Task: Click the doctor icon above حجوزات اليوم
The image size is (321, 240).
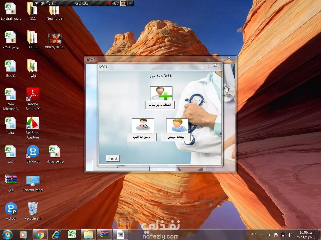Action: 143,126
